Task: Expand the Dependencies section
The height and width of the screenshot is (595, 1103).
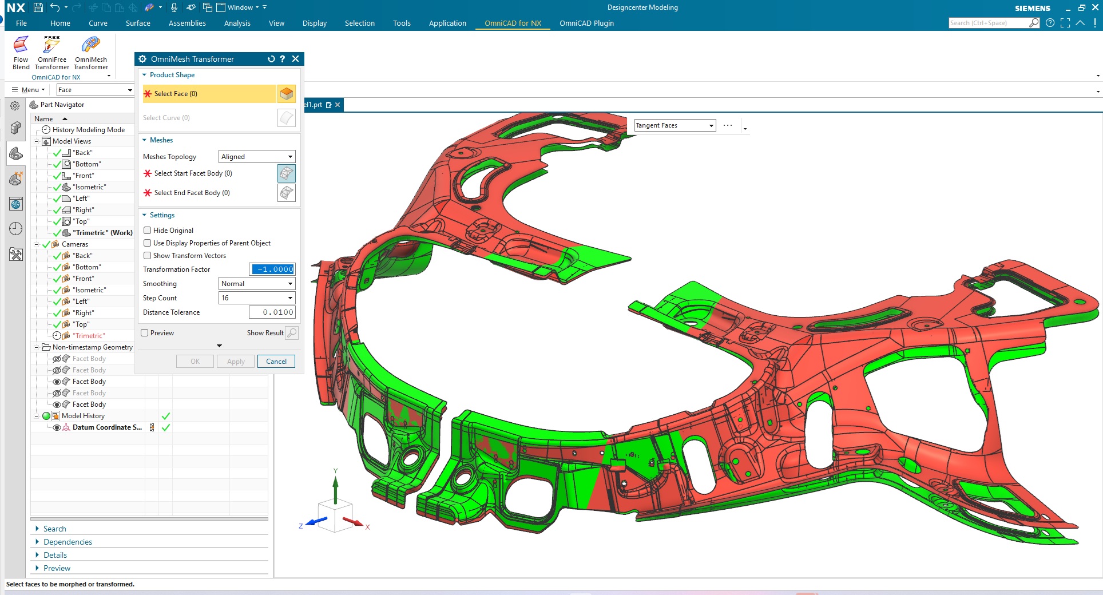Action: [68, 542]
